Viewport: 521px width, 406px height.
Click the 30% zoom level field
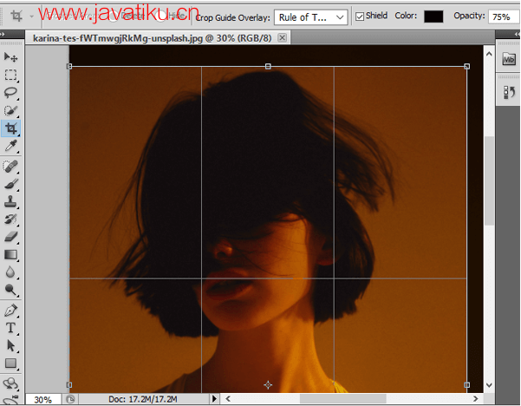[x=43, y=399]
